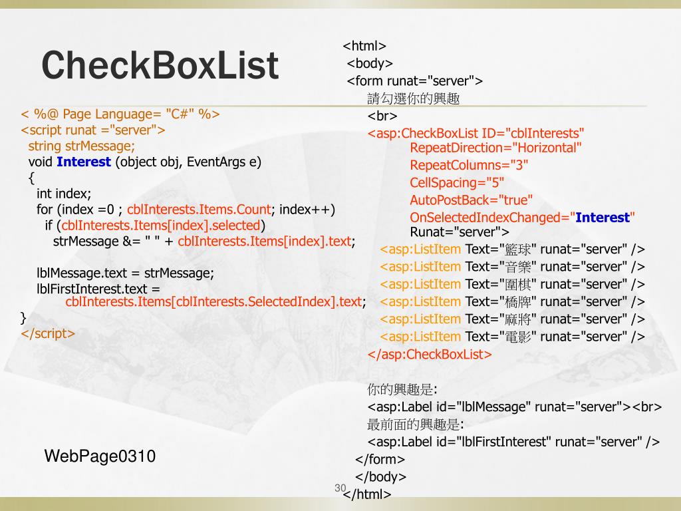
Task: Click the form runat="server" opening tag
Action: [415, 81]
